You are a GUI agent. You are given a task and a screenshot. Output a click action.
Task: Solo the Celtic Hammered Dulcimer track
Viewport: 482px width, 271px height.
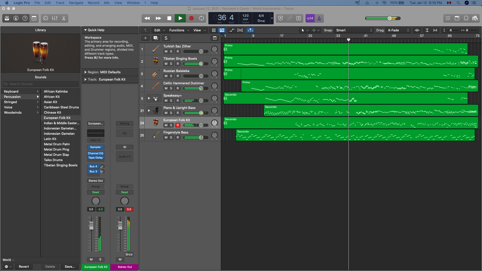[171, 88]
